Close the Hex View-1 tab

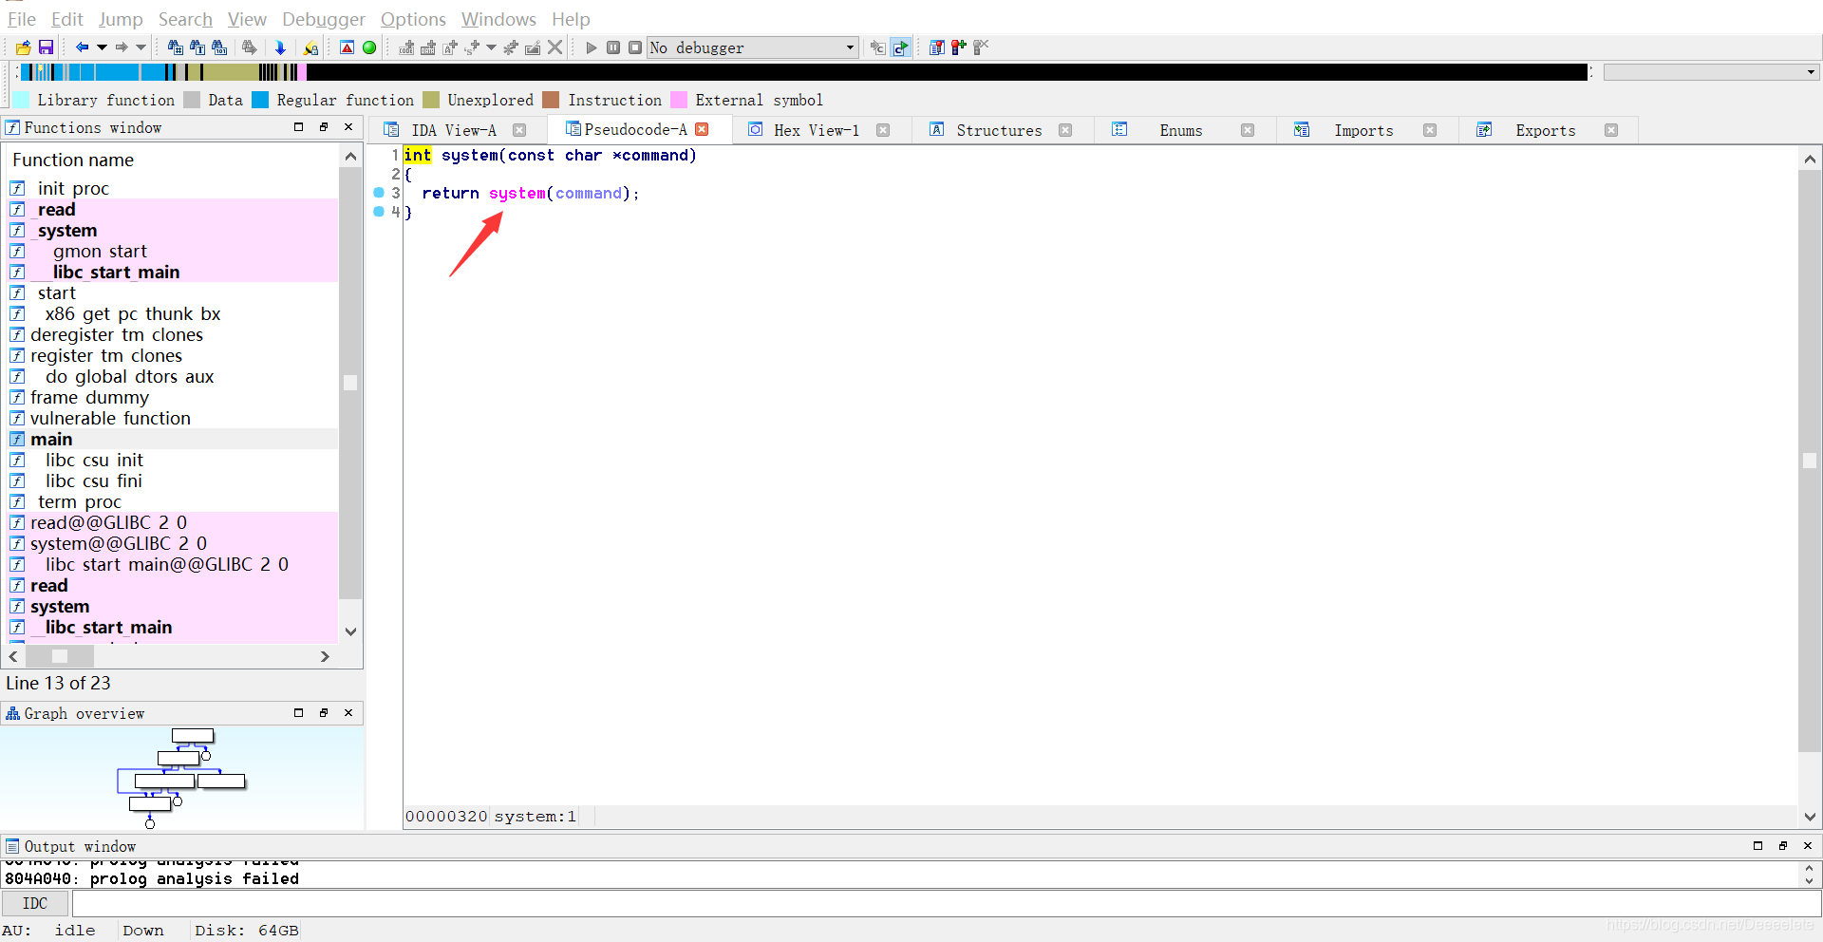883,130
